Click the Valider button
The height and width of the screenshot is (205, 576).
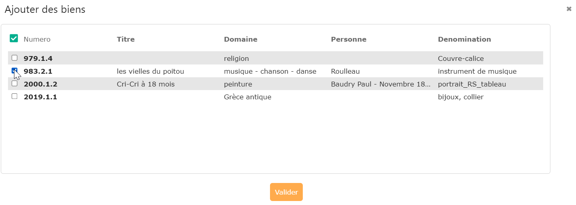(x=286, y=192)
